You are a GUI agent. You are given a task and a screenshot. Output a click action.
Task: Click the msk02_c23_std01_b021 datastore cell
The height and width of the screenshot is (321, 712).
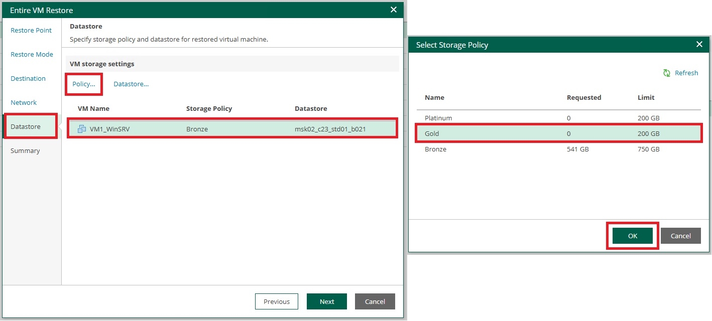click(330, 129)
